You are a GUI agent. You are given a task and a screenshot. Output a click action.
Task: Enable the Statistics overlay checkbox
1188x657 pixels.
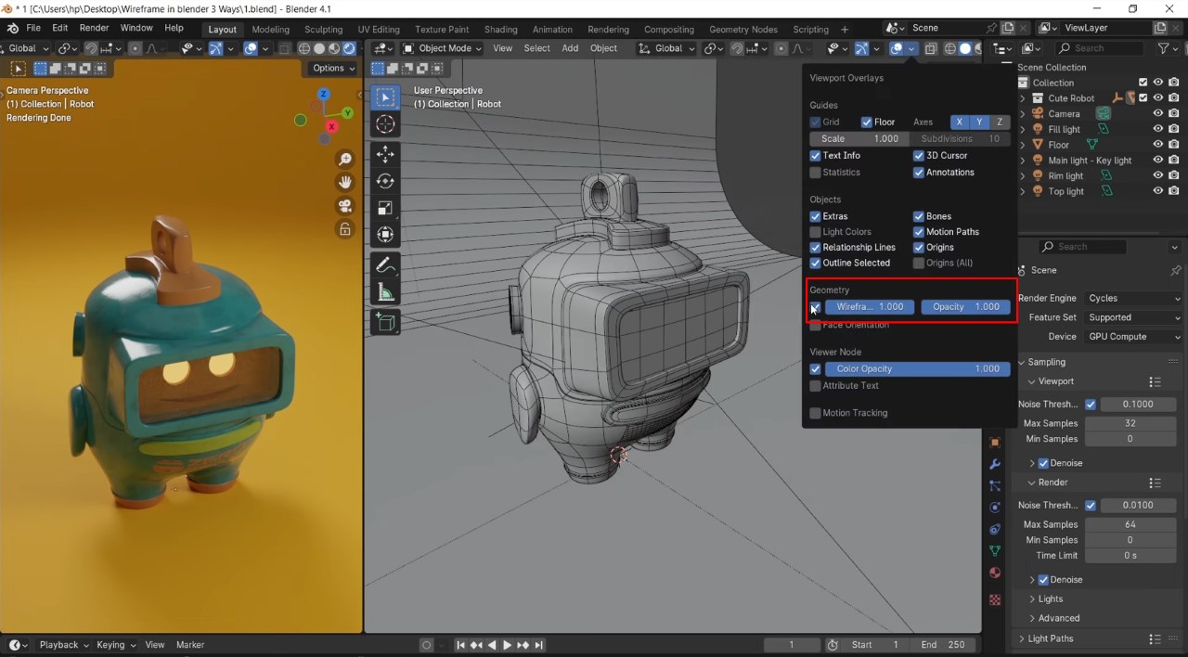(815, 173)
